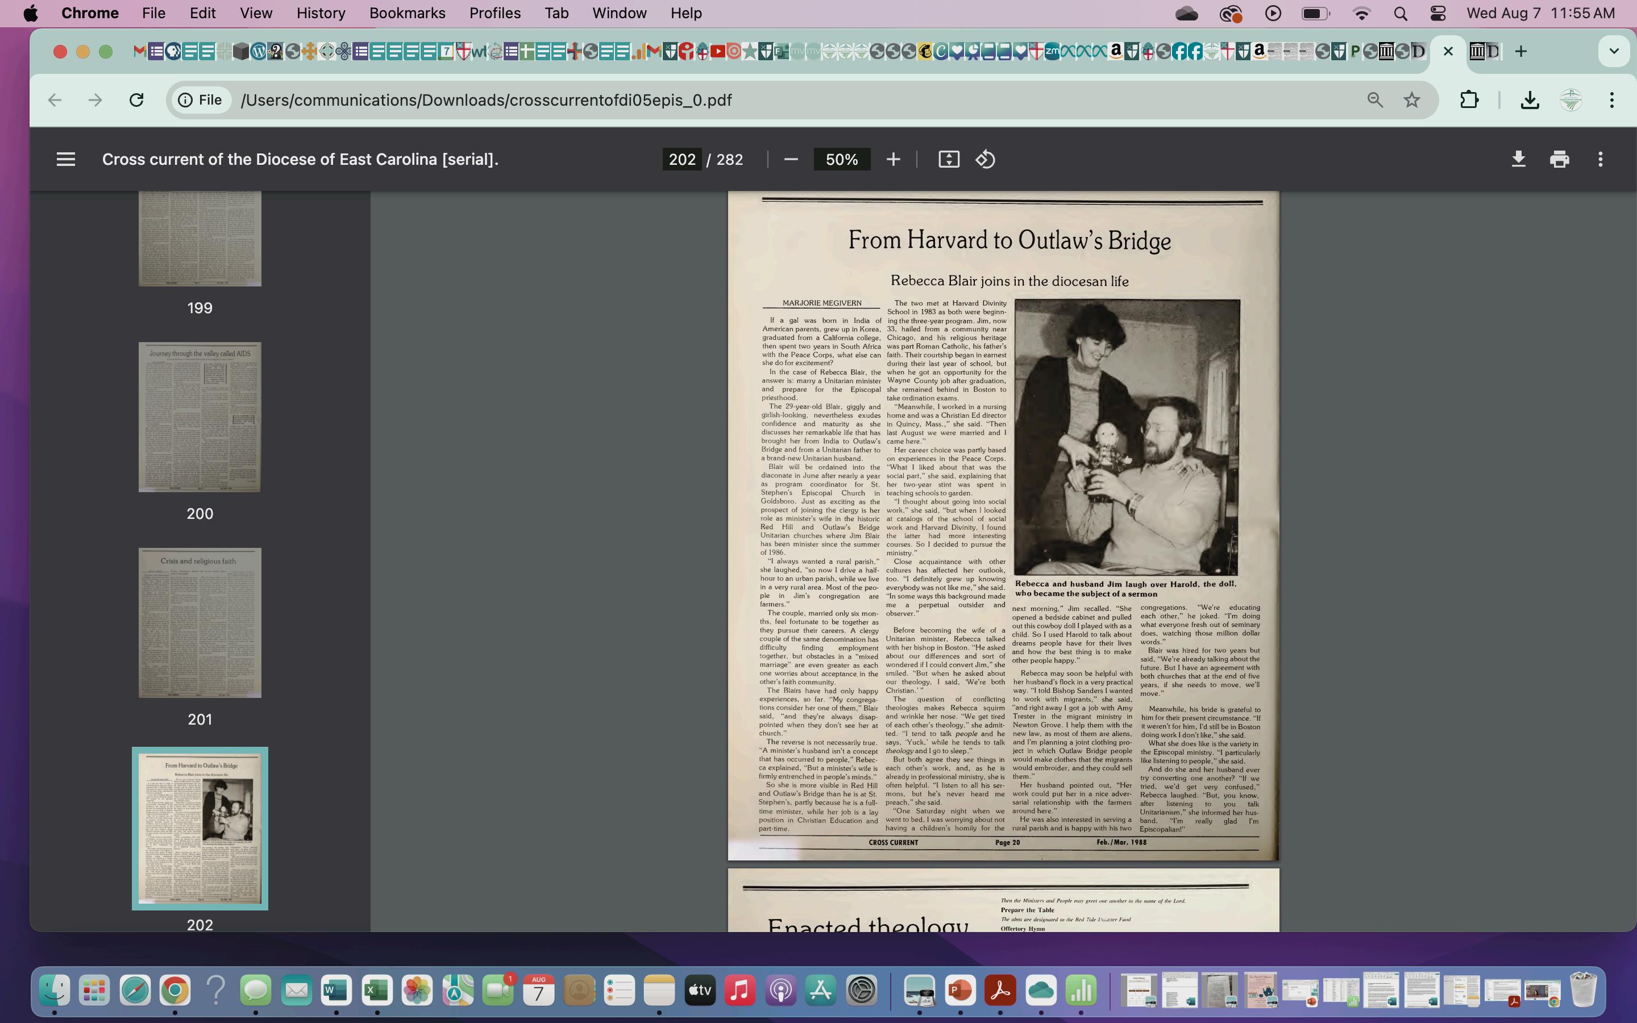Reload the current page
Image resolution: width=1637 pixels, height=1023 pixels.
[x=136, y=100]
